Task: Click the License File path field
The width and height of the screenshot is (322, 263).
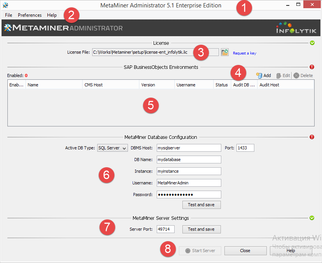Action: pyautogui.click(x=155, y=52)
